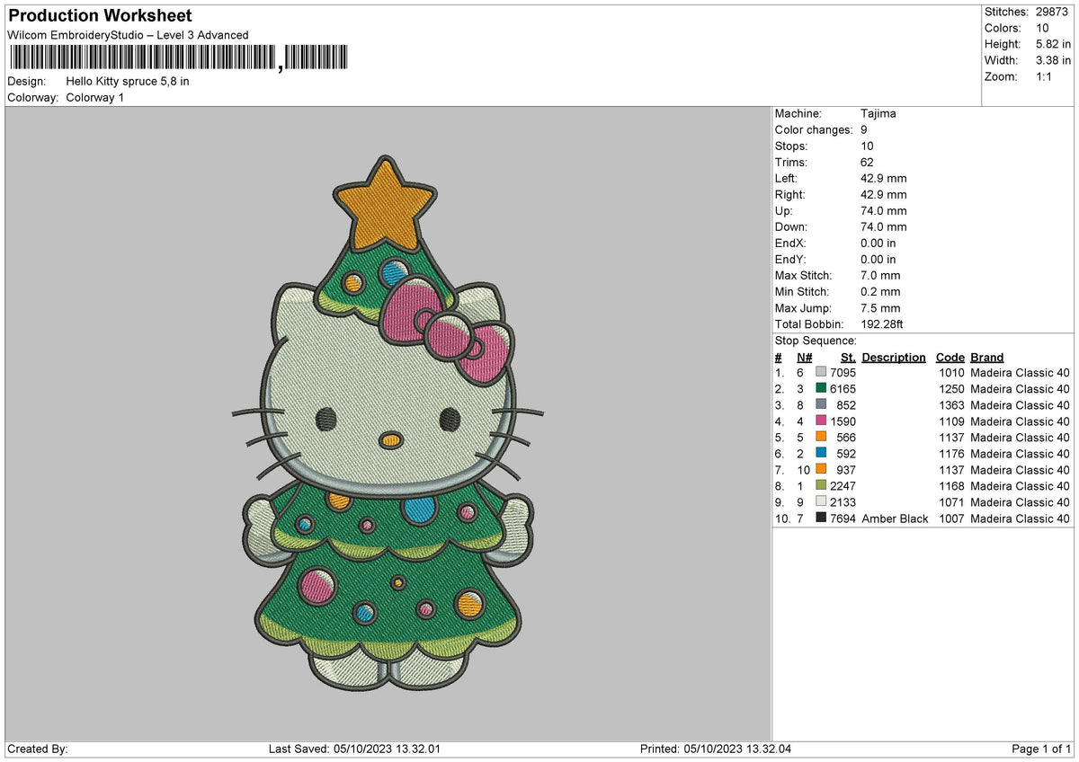1079x762 pixels.
Task: Click code 1109 in stop row 4
Action: (951, 421)
